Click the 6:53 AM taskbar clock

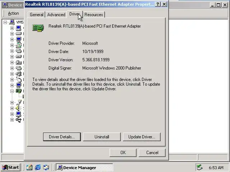click(x=216, y=167)
